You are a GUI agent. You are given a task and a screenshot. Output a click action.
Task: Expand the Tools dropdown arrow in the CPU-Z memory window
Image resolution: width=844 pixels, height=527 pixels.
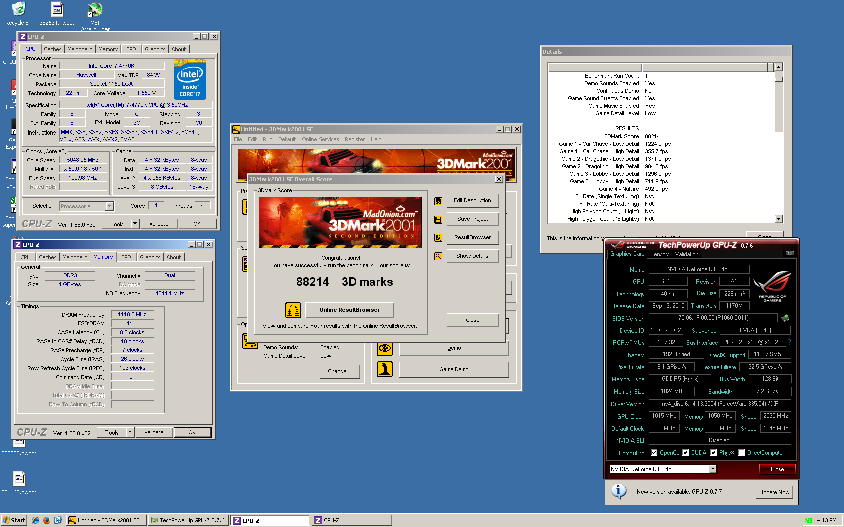[130, 432]
